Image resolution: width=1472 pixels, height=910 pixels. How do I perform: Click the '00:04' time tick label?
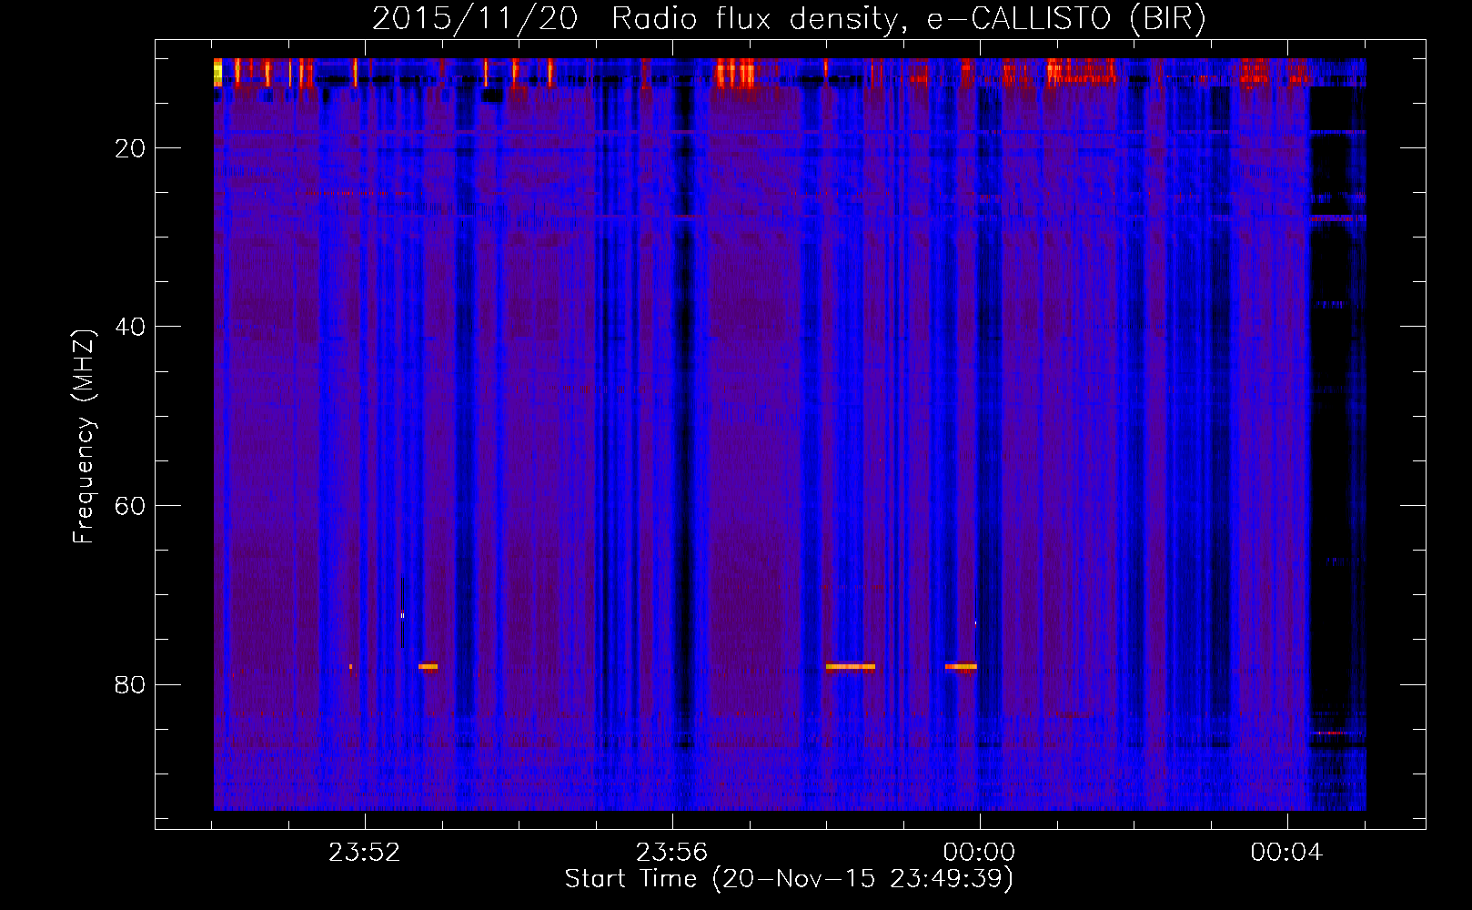pos(1285,853)
